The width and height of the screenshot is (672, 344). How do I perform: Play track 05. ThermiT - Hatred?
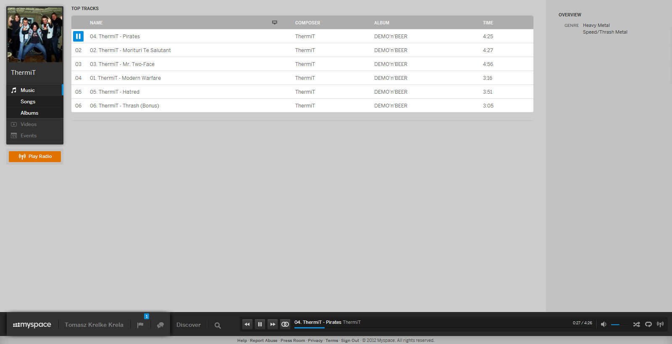115,92
